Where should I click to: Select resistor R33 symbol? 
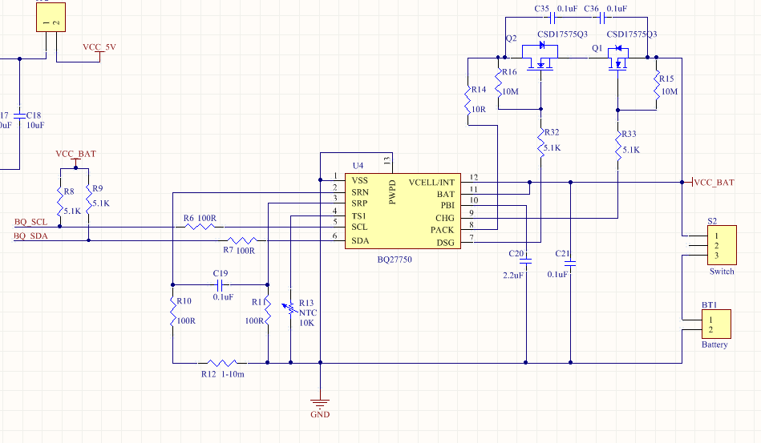coord(618,144)
